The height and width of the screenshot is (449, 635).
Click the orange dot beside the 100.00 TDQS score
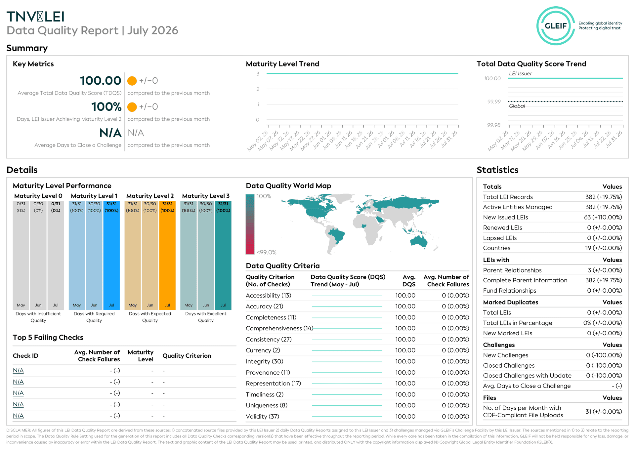(132, 81)
